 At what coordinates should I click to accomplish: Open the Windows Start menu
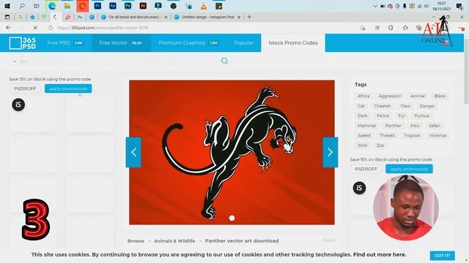(7, 6)
